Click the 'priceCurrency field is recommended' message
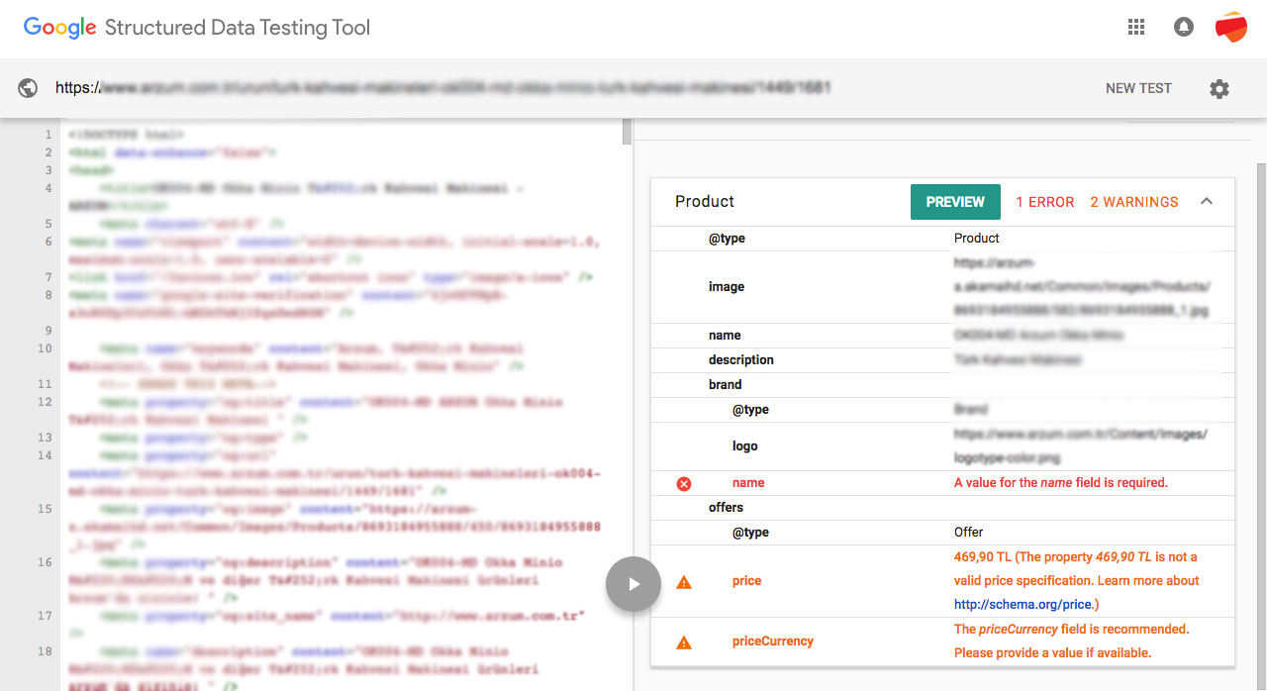Screen dimensions: 1267x691 click(1072, 642)
